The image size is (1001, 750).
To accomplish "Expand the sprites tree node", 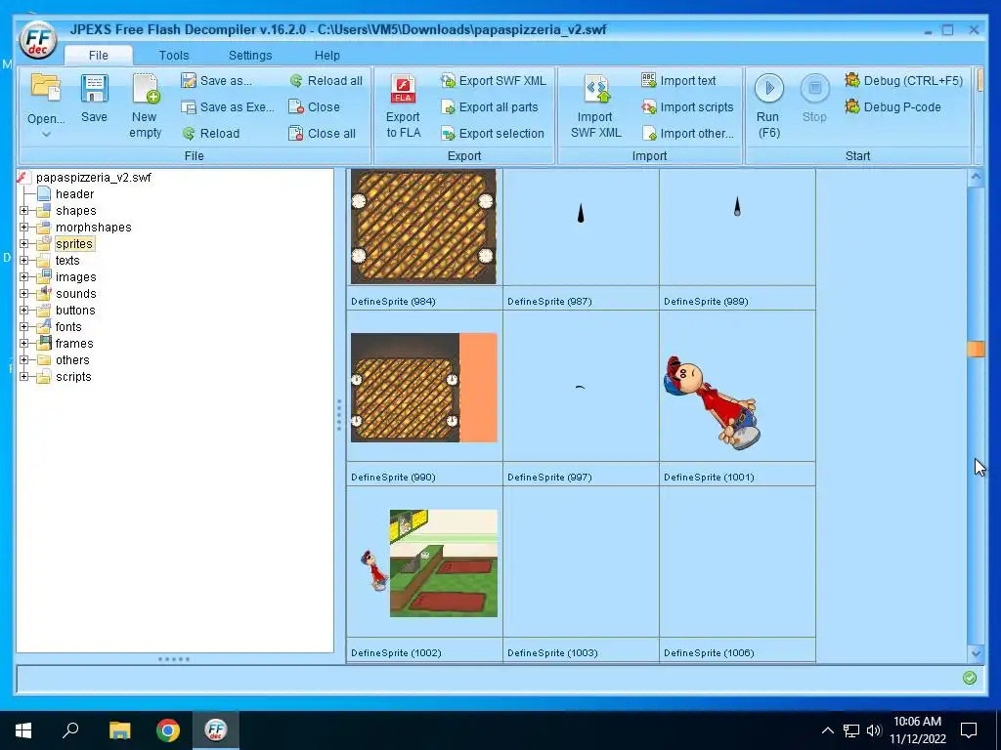I will pos(23,243).
